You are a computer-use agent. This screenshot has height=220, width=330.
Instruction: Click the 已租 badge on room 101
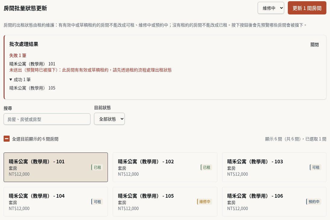97,167
